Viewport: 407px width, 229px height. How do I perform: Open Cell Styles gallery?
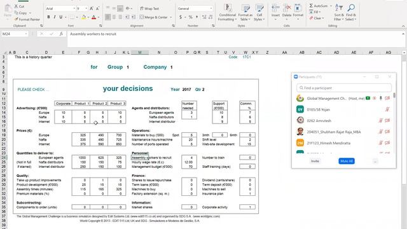click(259, 13)
